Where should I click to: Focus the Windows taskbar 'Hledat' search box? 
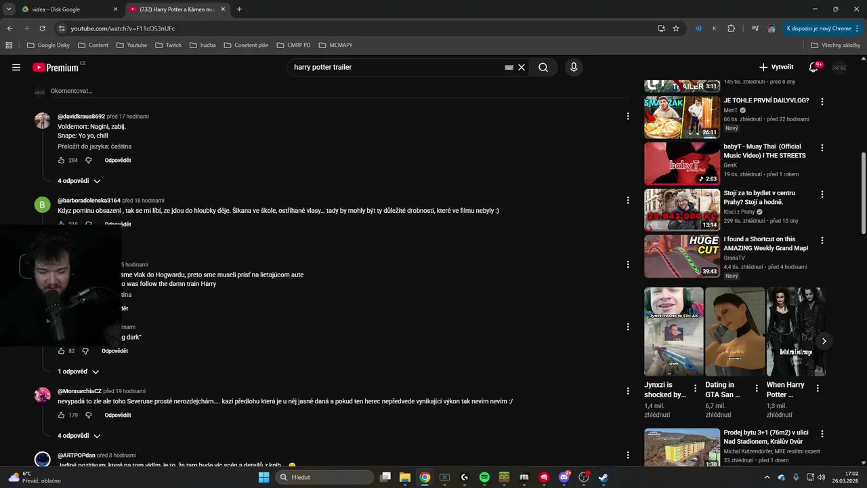tap(323, 477)
